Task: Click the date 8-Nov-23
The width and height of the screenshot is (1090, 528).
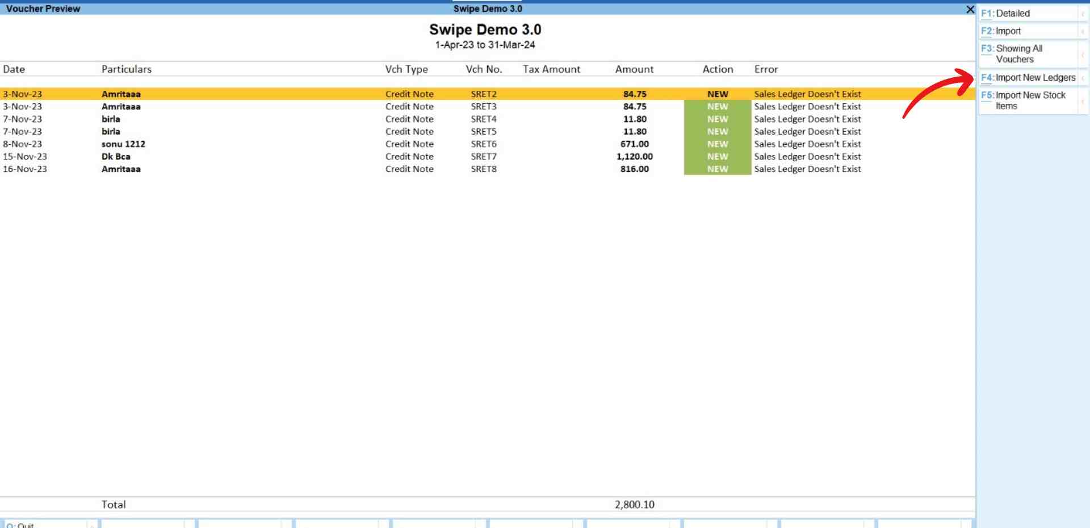Action: click(x=22, y=144)
